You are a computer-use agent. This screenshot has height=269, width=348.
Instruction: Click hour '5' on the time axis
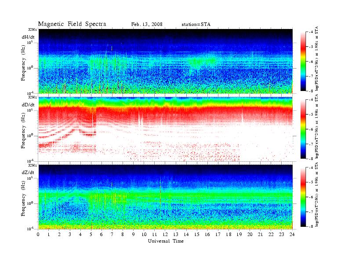coord(91,234)
